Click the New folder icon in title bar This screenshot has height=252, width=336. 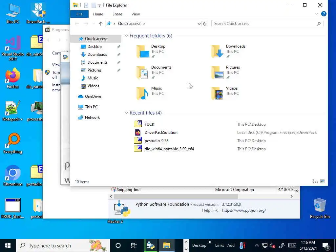[x=94, y=5]
